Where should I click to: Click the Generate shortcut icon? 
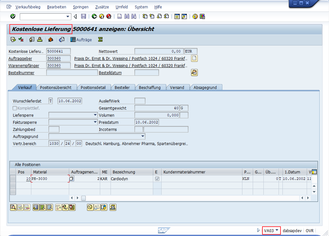click(x=184, y=16)
